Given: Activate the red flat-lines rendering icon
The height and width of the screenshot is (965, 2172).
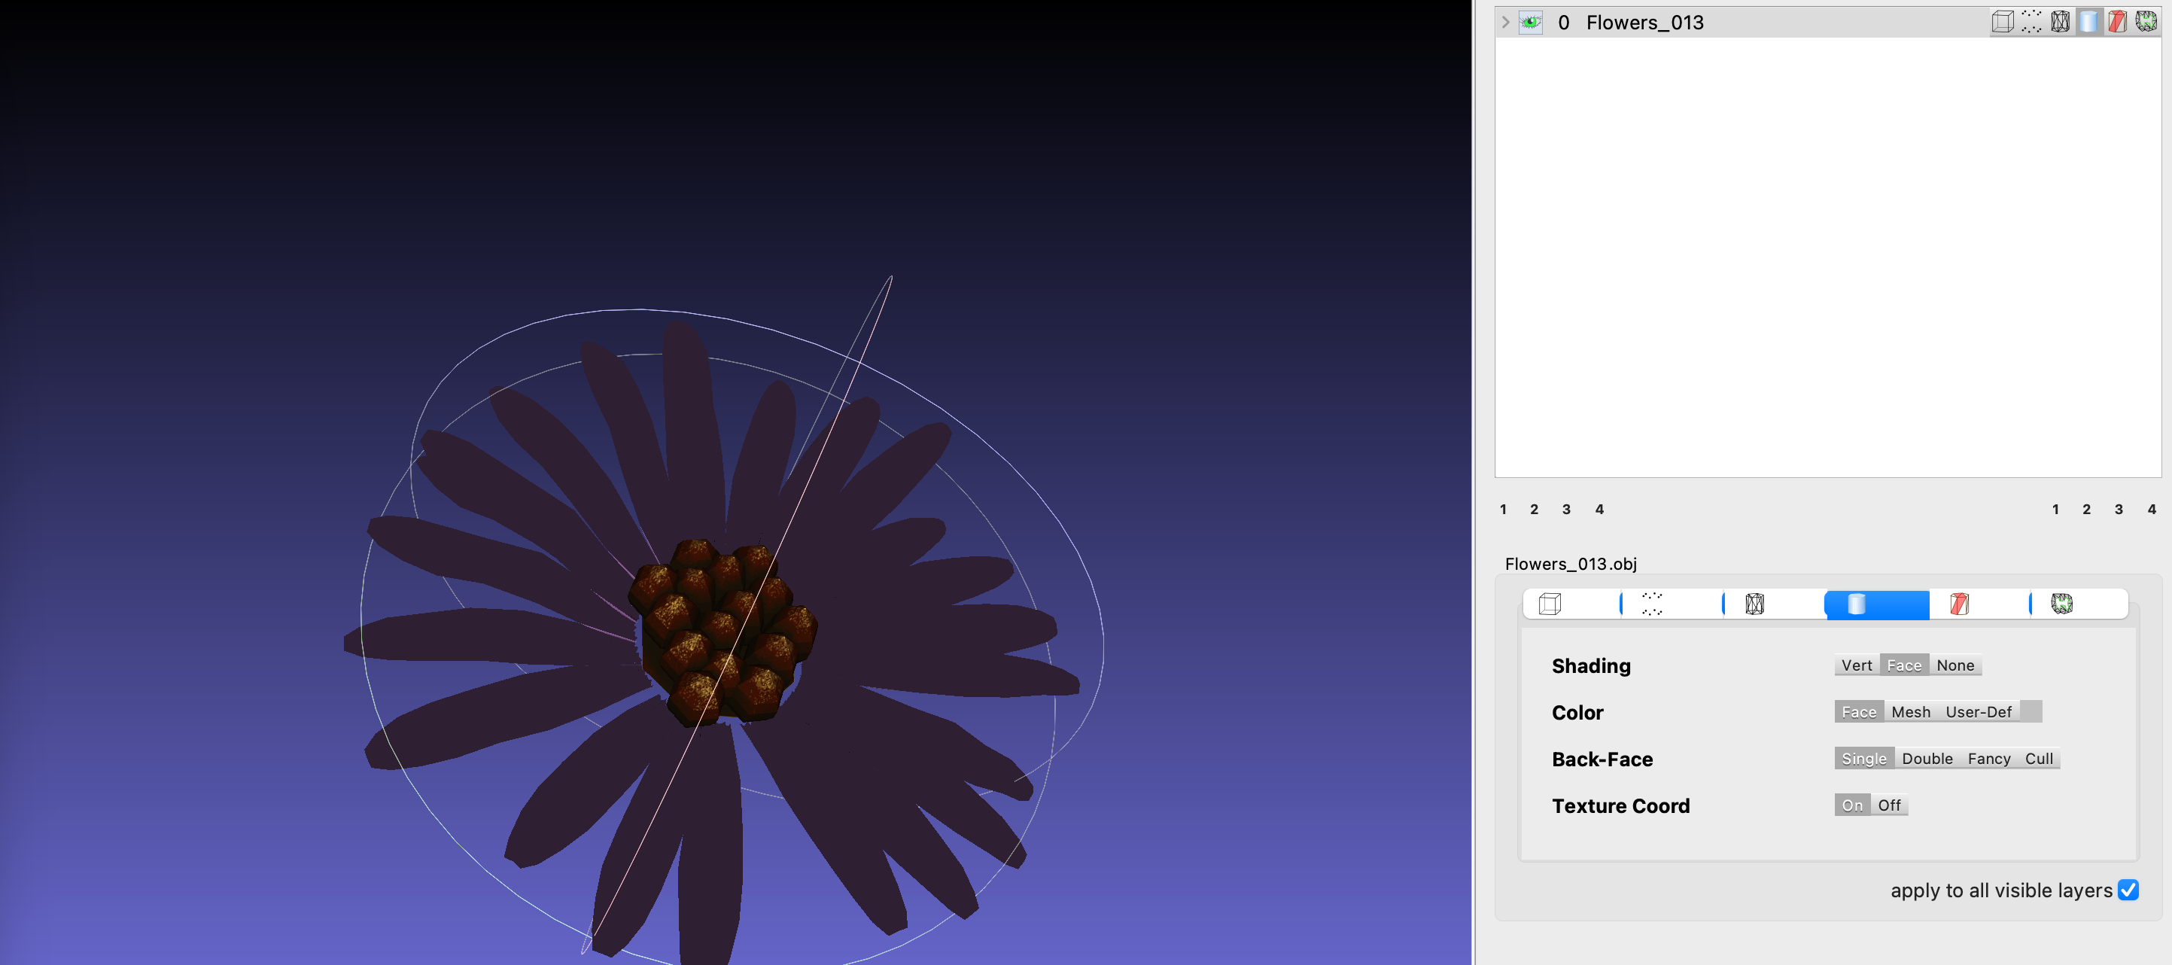Looking at the screenshot, I should (x=2116, y=23).
